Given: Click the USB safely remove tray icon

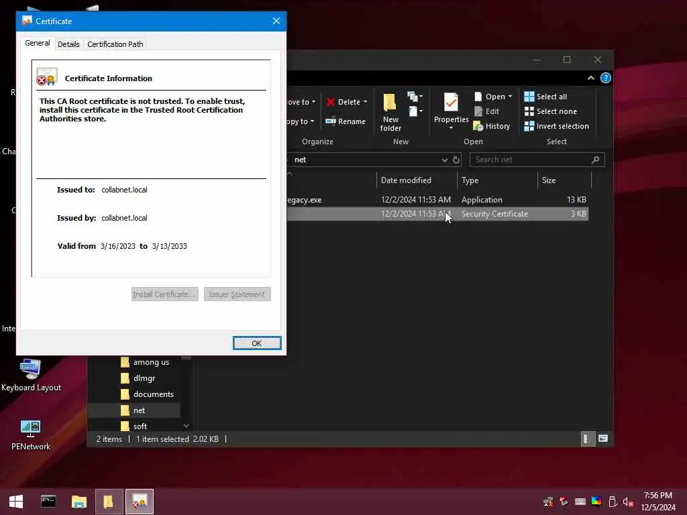Looking at the screenshot, I should pos(613,502).
